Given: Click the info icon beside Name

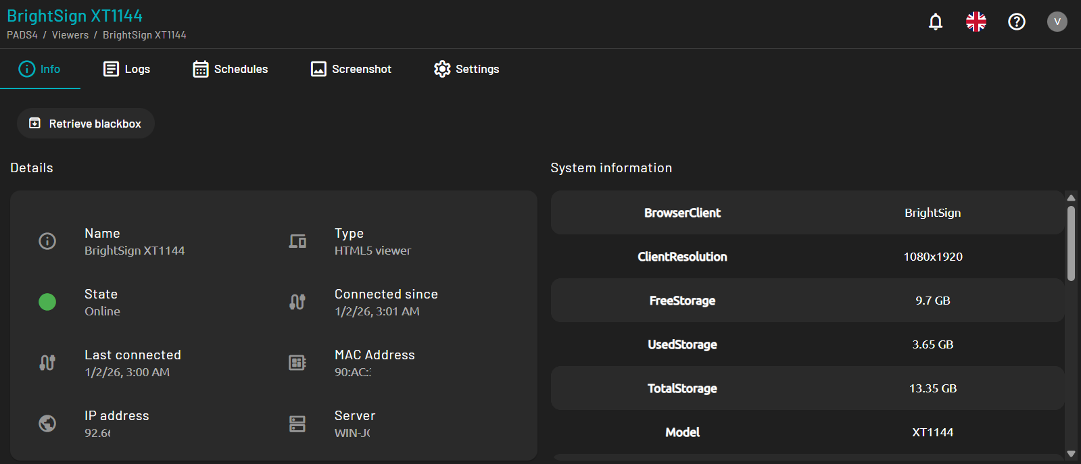Looking at the screenshot, I should point(47,241).
